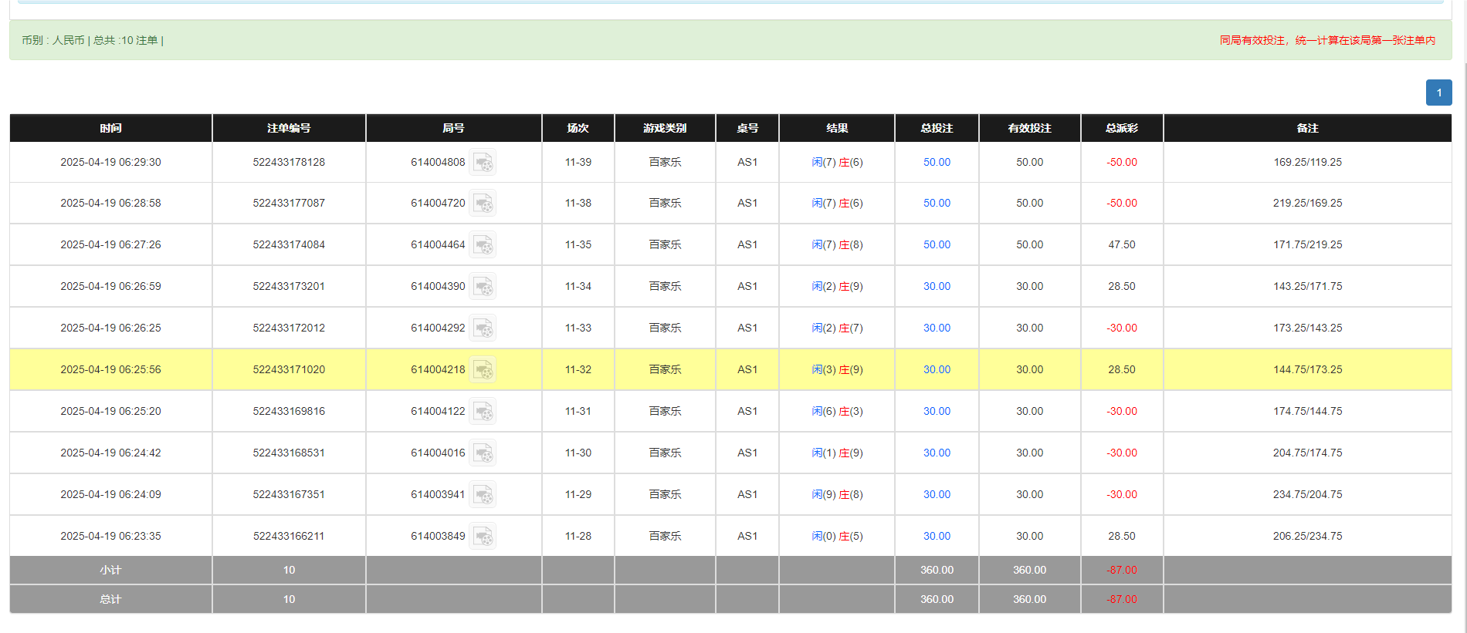Select order number 522433177087 cell

pos(289,204)
